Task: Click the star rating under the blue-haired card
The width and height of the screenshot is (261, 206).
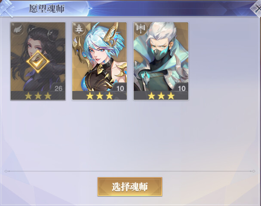Action: (x=99, y=96)
